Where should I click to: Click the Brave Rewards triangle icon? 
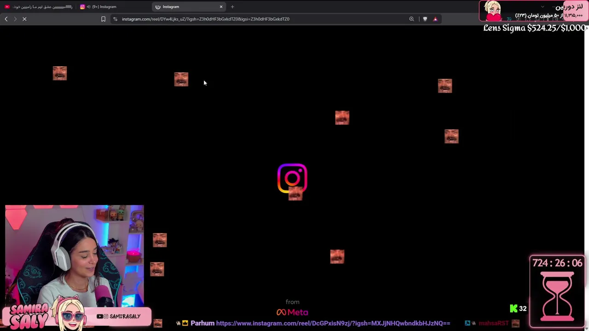click(x=435, y=19)
